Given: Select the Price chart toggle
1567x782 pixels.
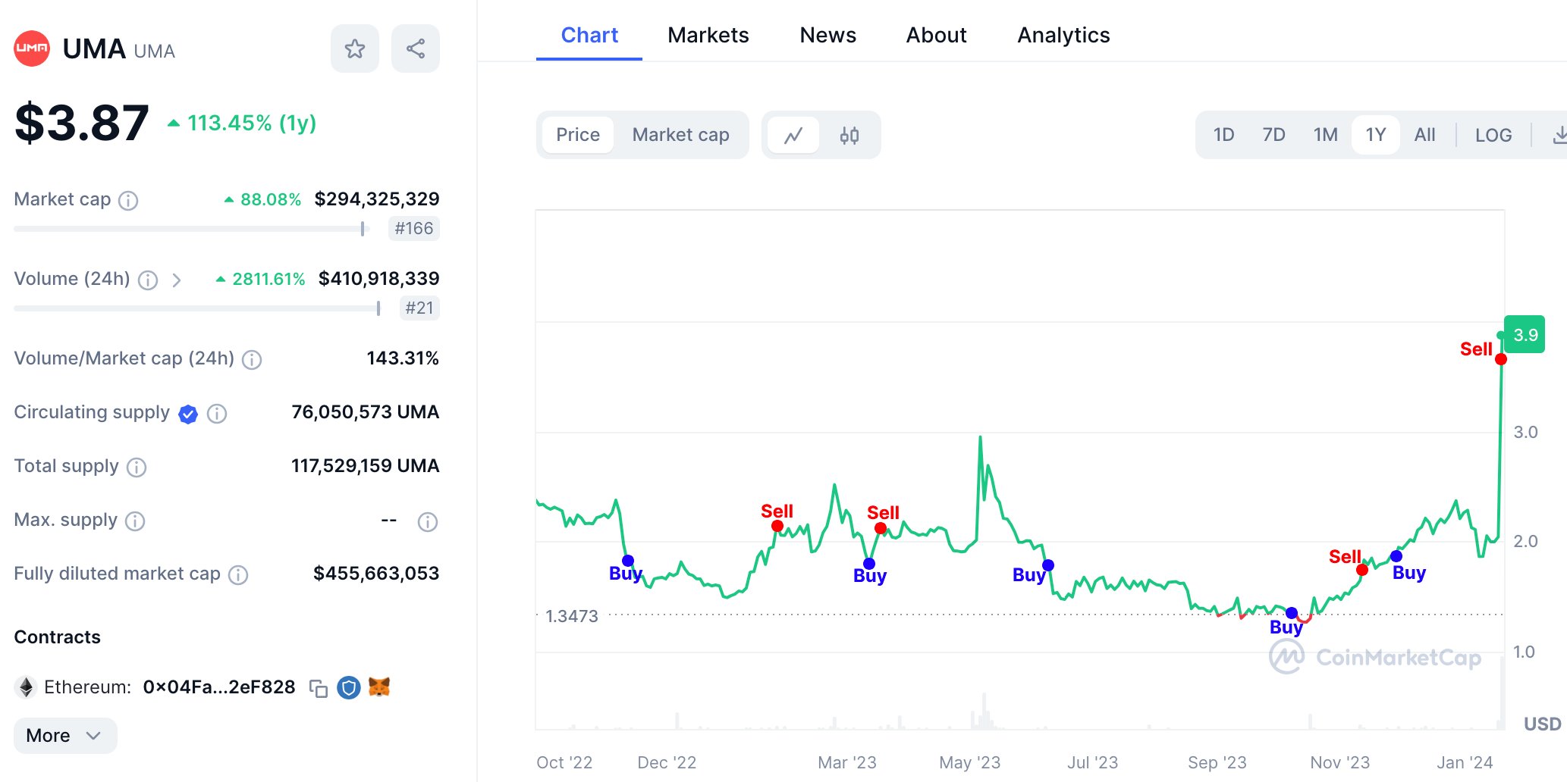Looking at the screenshot, I should point(578,135).
